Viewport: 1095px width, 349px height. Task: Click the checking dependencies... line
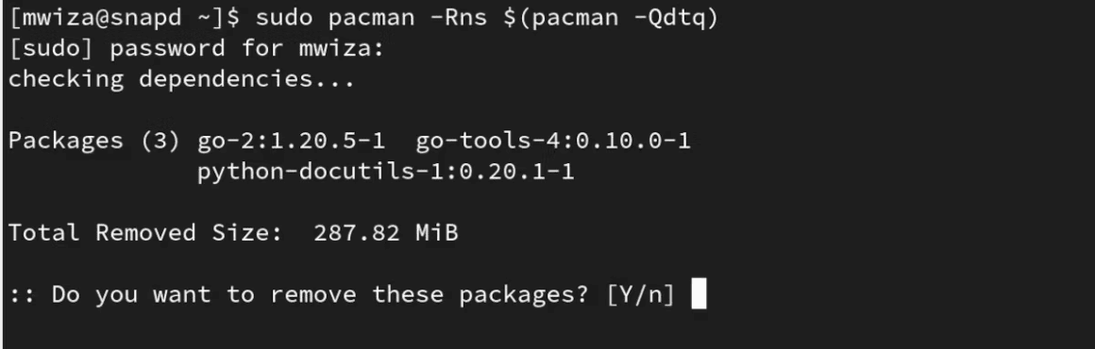click(x=181, y=79)
